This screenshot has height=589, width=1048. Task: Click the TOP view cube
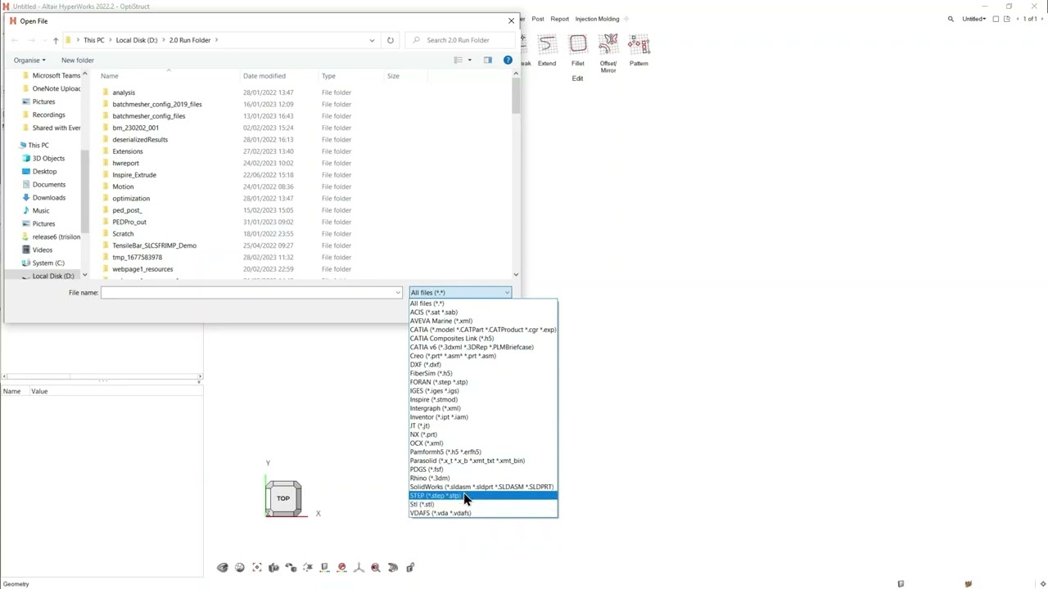pyautogui.click(x=283, y=498)
